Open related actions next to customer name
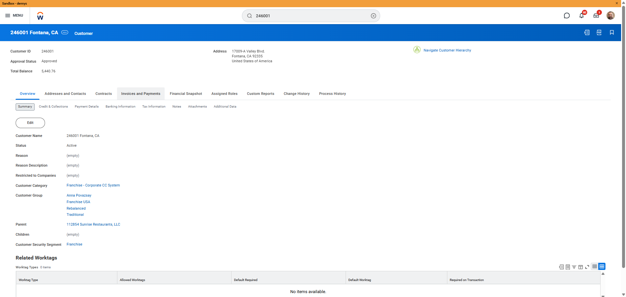This screenshot has height=297, width=626. tap(65, 32)
